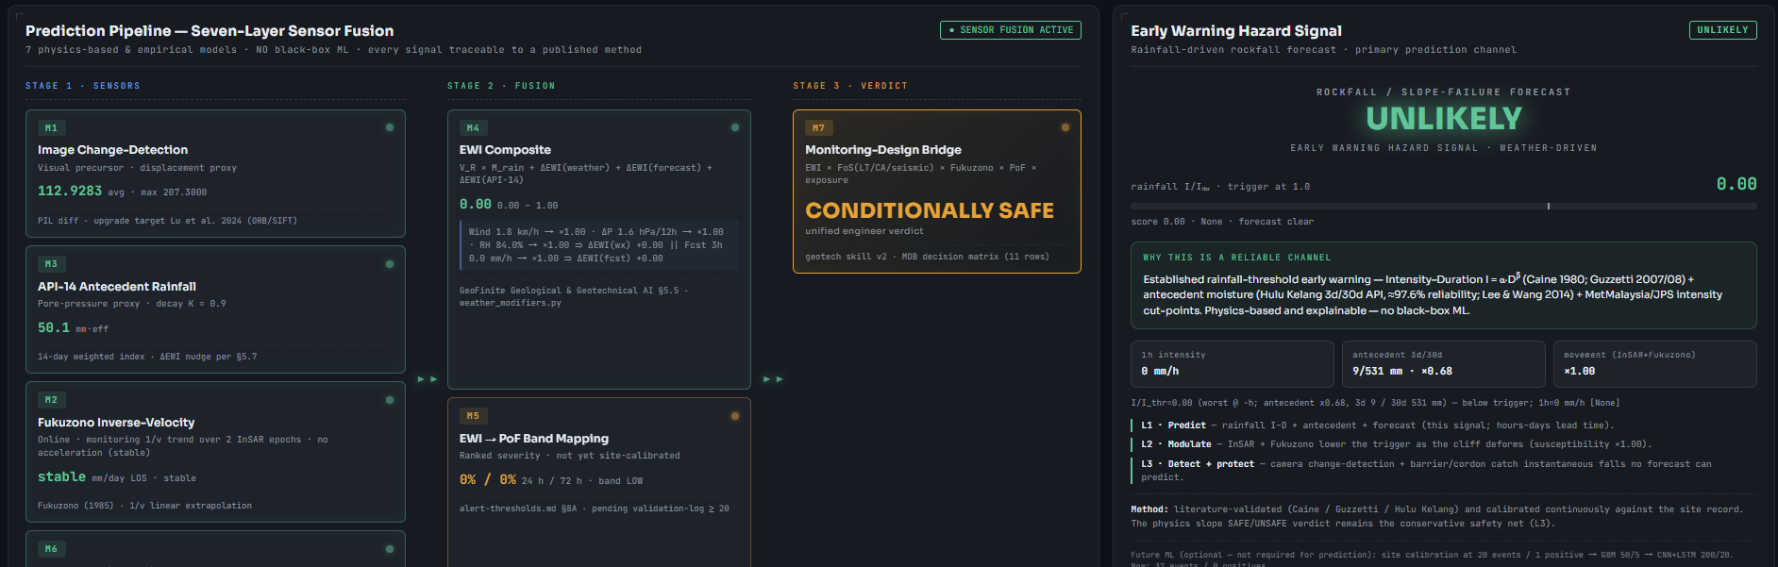This screenshot has width=1778, height=567.
Task: Click green status dot on EWI Composite card
Action: click(x=735, y=127)
